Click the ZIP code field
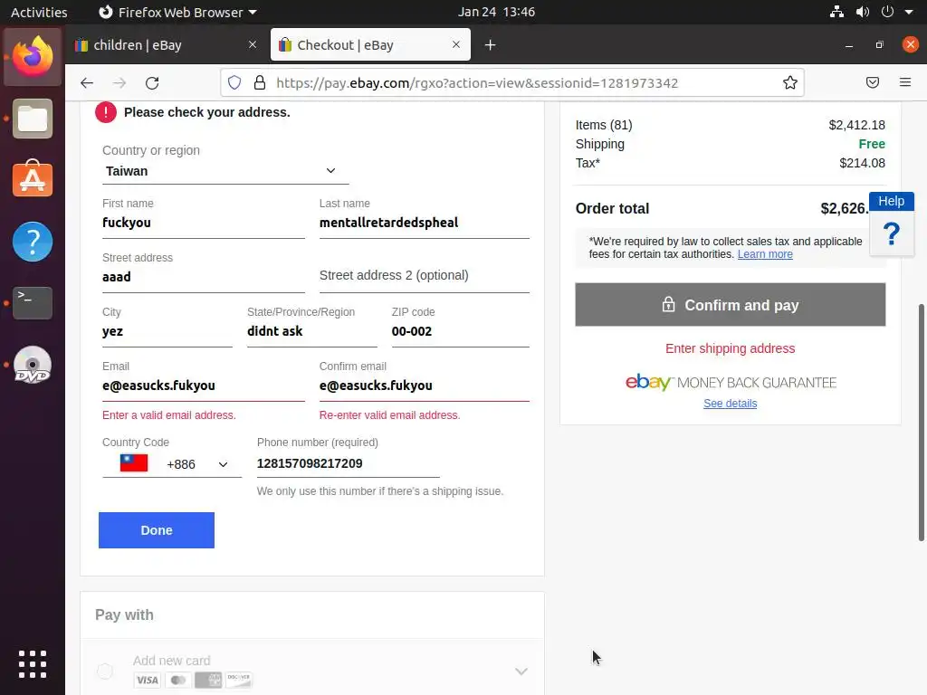927x695 pixels. 461,331
